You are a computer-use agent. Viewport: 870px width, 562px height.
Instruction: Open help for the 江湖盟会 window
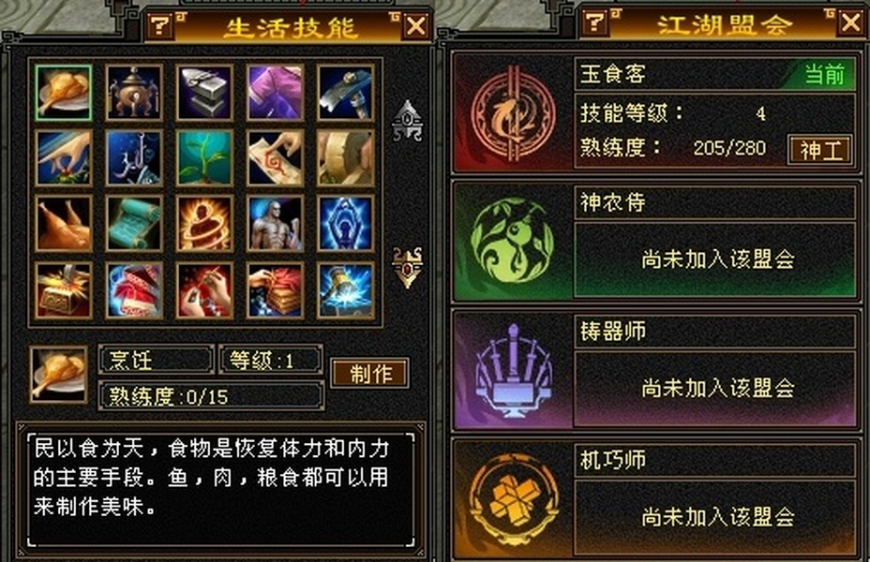tap(594, 22)
